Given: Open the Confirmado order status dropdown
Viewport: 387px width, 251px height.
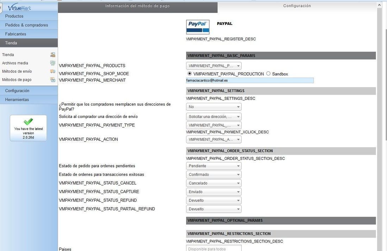Looking at the screenshot, I should 214,174.
